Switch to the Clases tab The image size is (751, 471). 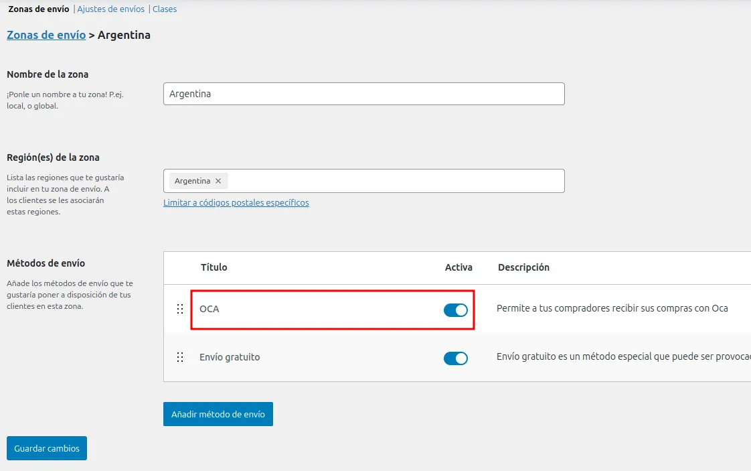pyautogui.click(x=165, y=9)
